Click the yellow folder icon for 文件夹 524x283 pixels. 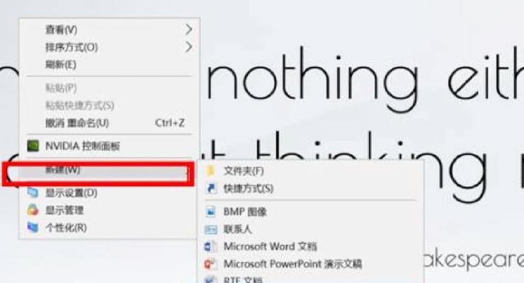click(x=211, y=171)
